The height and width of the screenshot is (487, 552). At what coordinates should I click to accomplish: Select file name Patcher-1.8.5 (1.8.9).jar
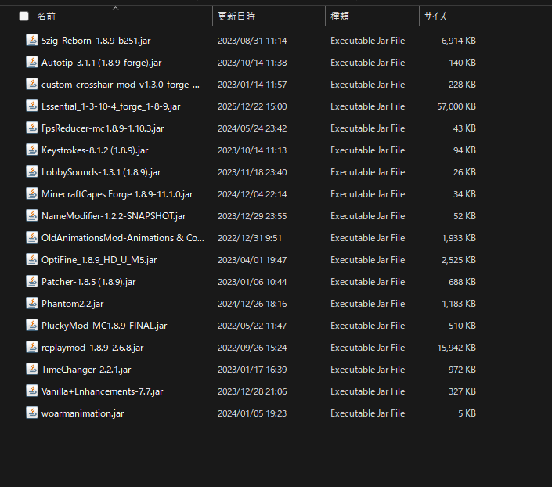88,282
